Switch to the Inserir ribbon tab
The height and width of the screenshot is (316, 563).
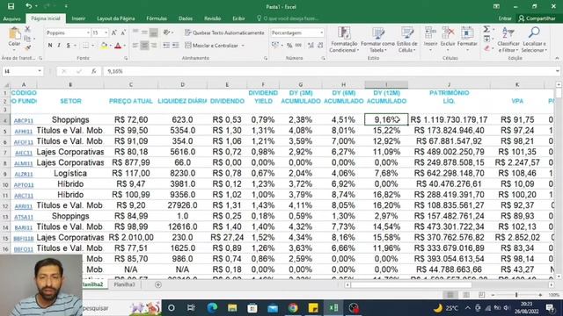78,18
